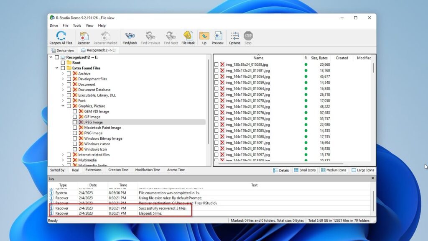Click the Recognized12 drive icon in tree

63,57
